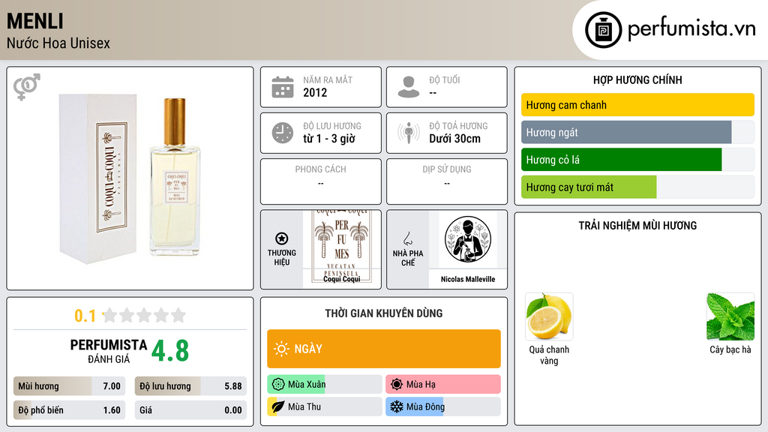
Task: Click the 0.1 user rating number
Action: [85, 316]
